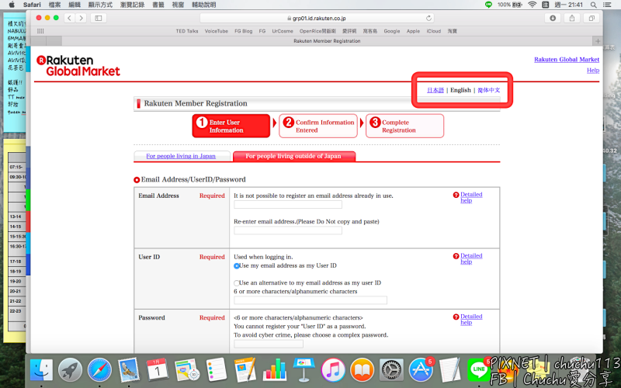Click the Email Address input field

[x=287, y=205]
